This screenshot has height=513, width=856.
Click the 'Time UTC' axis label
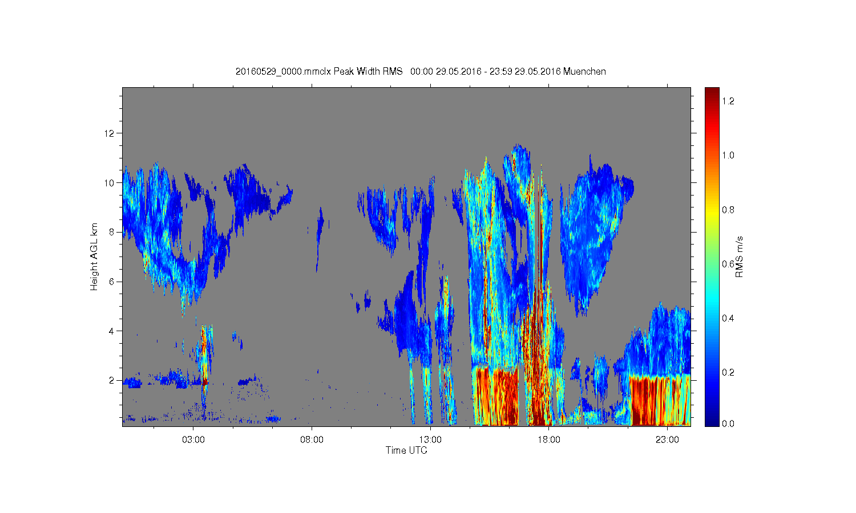coord(406,450)
